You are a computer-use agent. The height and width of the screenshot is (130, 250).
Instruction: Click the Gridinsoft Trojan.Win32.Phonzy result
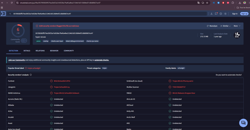183,81
